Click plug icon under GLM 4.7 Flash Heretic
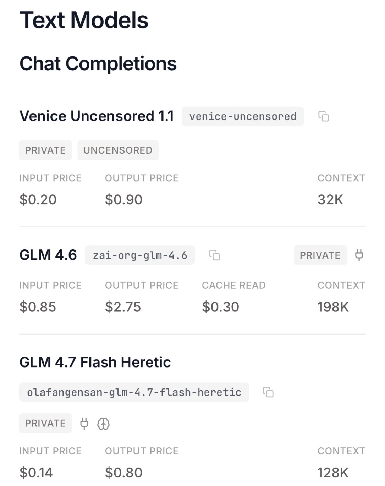Screen dimensions: 385x486 click(x=84, y=423)
